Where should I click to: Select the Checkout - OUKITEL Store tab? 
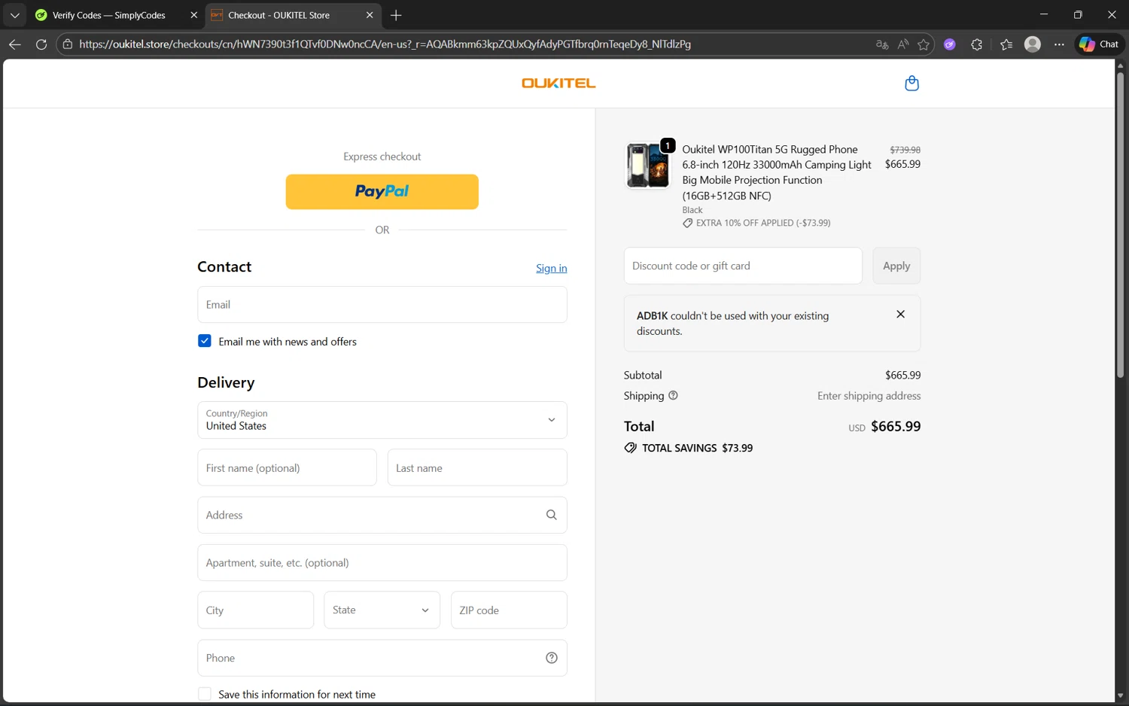[278, 15]
